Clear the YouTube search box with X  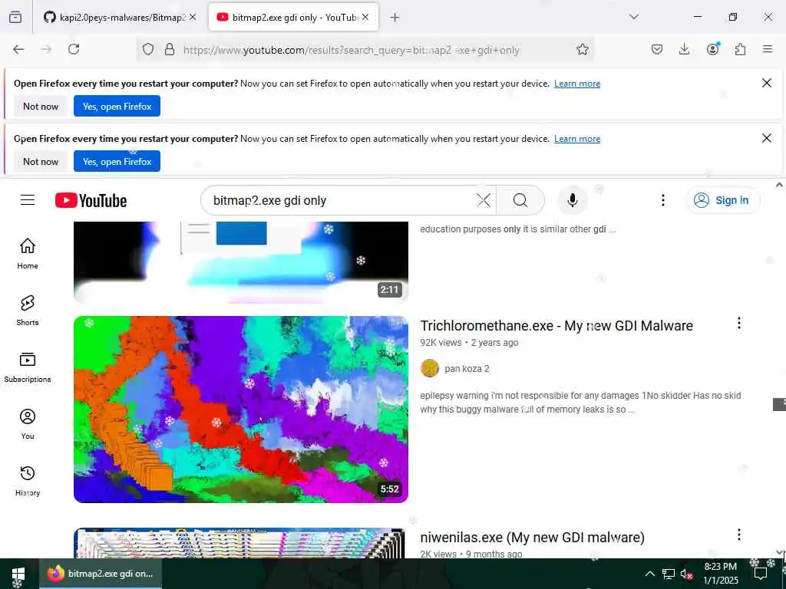click(x=484, y=200)
